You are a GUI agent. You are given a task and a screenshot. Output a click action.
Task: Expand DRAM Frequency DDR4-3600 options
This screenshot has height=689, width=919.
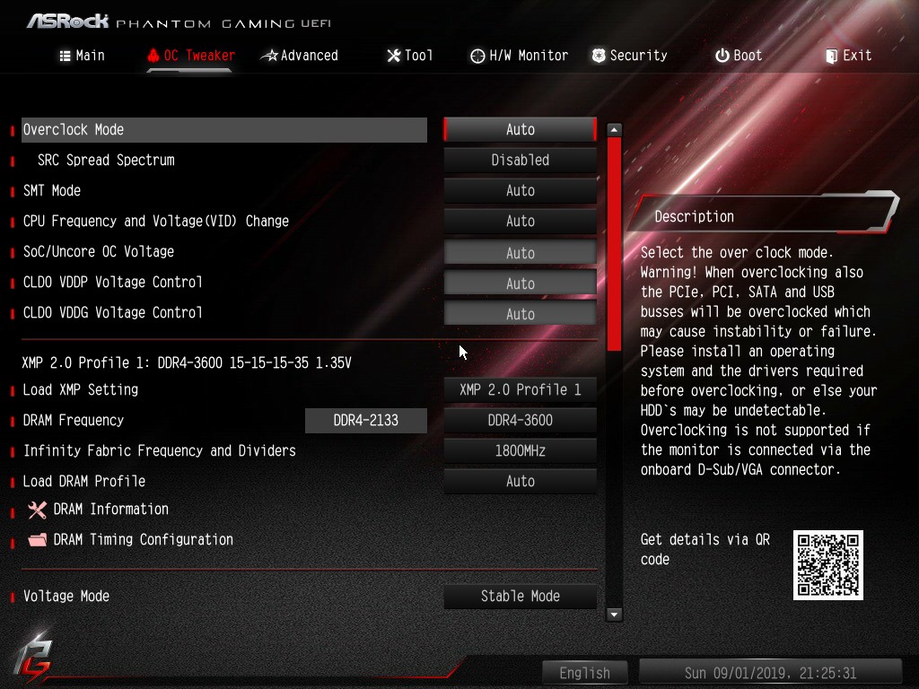[x=520, y=421]
